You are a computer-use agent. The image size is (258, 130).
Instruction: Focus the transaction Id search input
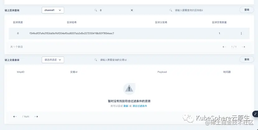(113, 60)
